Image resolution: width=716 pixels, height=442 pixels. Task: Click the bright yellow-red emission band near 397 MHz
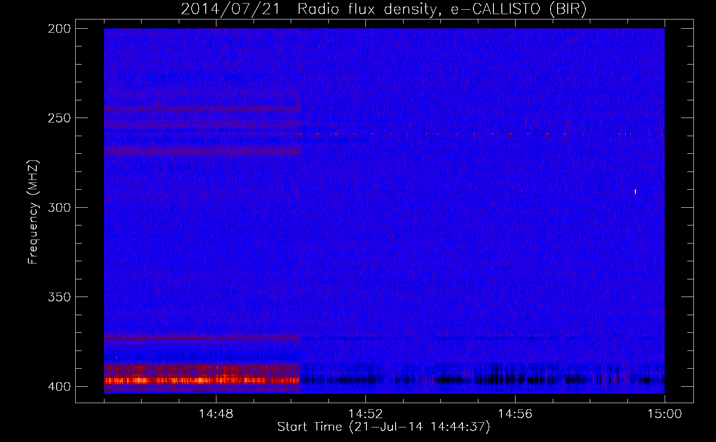[202, 380]
